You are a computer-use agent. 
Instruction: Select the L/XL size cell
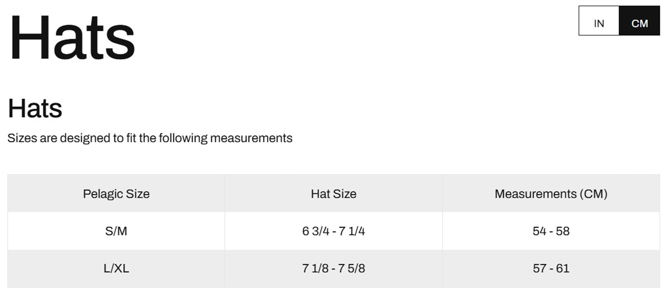(x=116, y=268)
